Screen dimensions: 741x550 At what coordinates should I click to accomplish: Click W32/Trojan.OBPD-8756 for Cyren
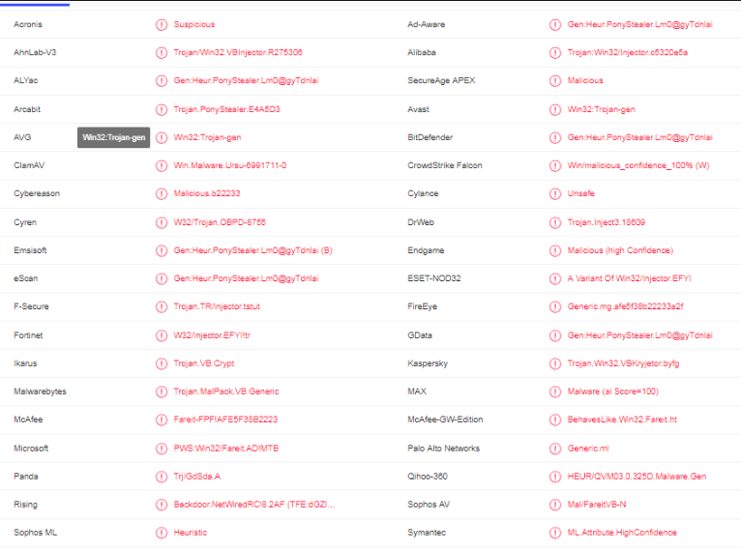(220, 222)
